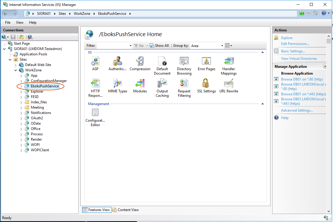Viewport: 333px width, 222px height.
Task: Expand the Default Web Site node
Action: point(15,65)
